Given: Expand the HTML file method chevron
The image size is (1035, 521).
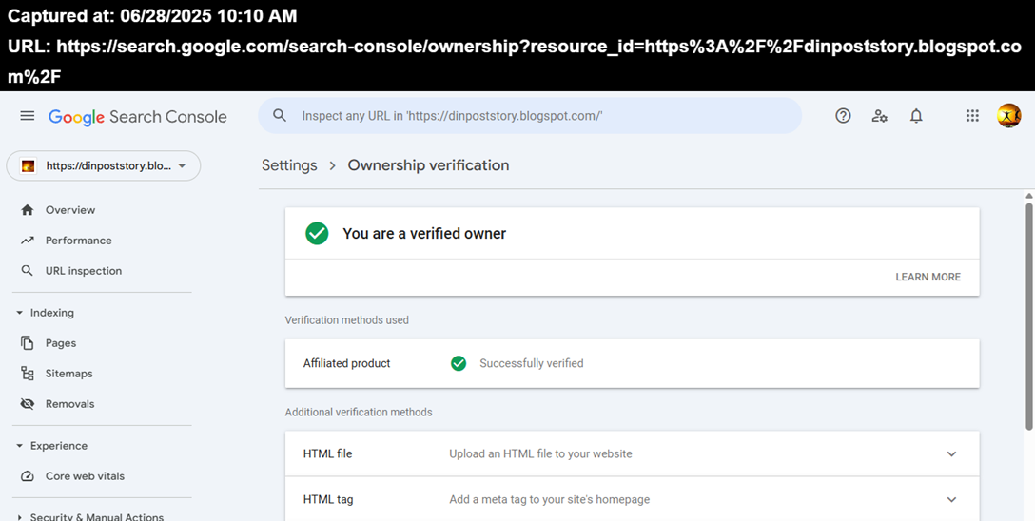Looking at the screenshot, I should pyautogui.click(x=951, y=453).
